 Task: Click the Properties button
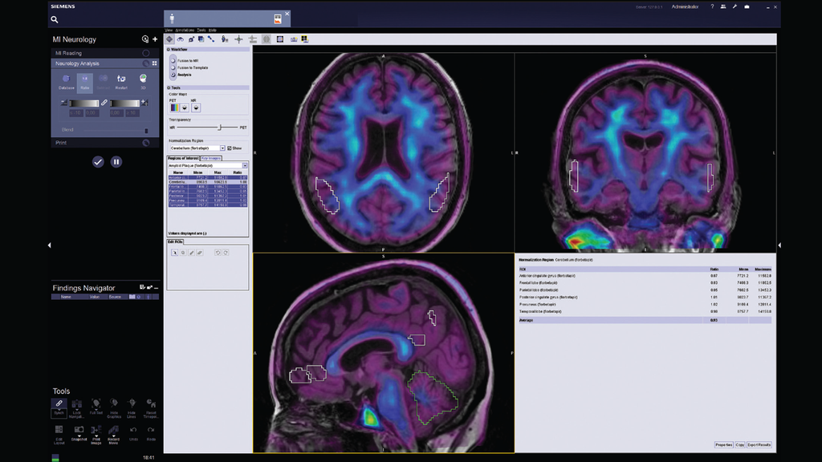[724, 444]
